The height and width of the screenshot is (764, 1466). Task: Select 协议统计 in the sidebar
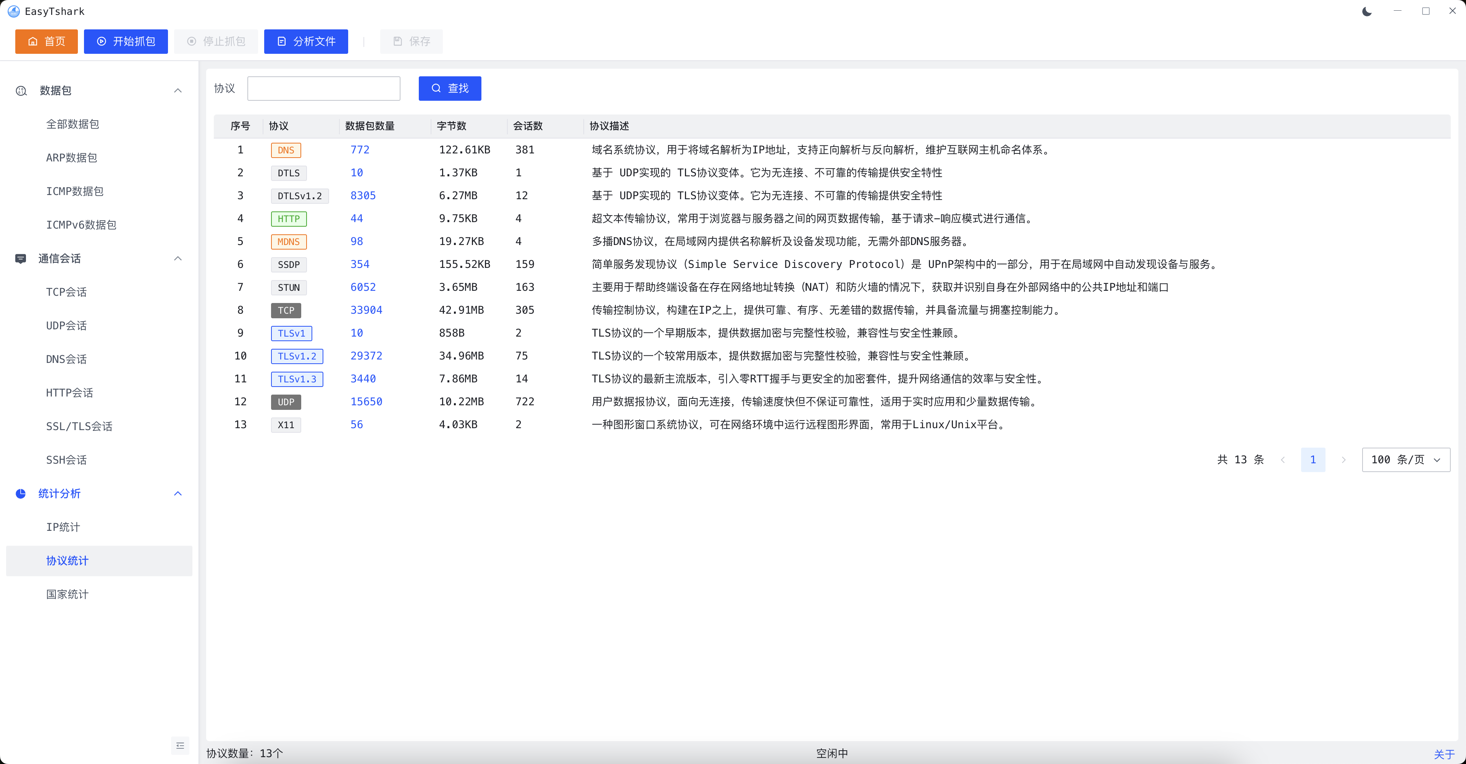click(x=66, y=560)
